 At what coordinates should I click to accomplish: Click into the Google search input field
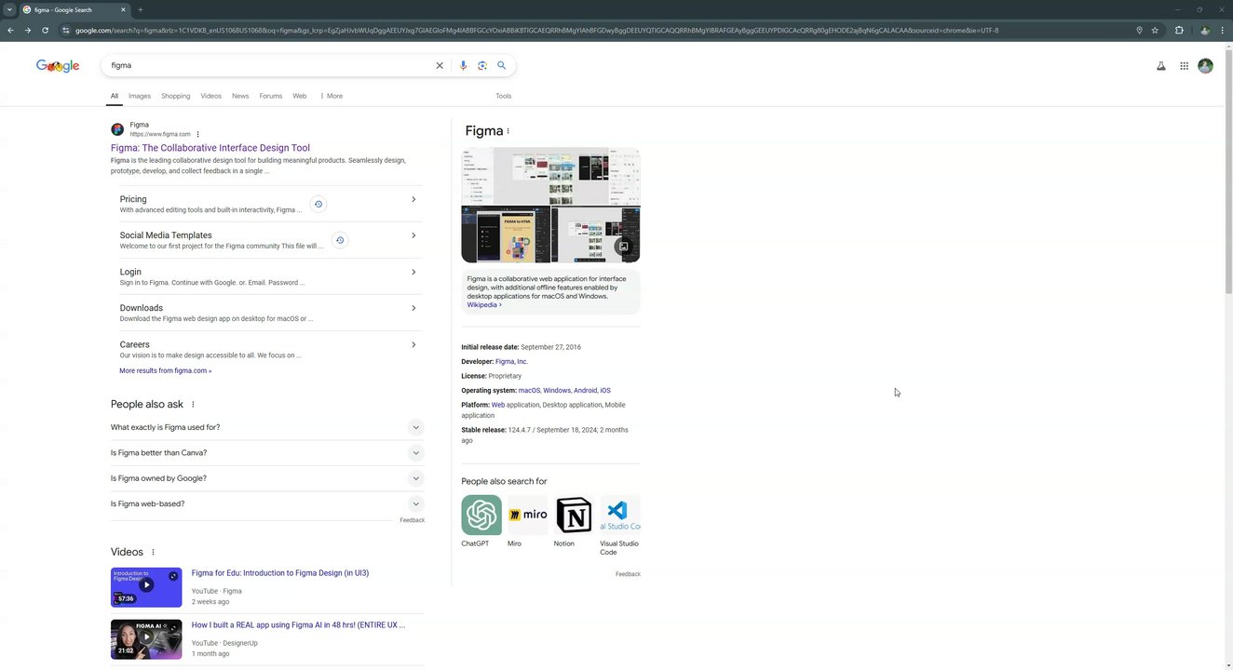coord(270,65)
